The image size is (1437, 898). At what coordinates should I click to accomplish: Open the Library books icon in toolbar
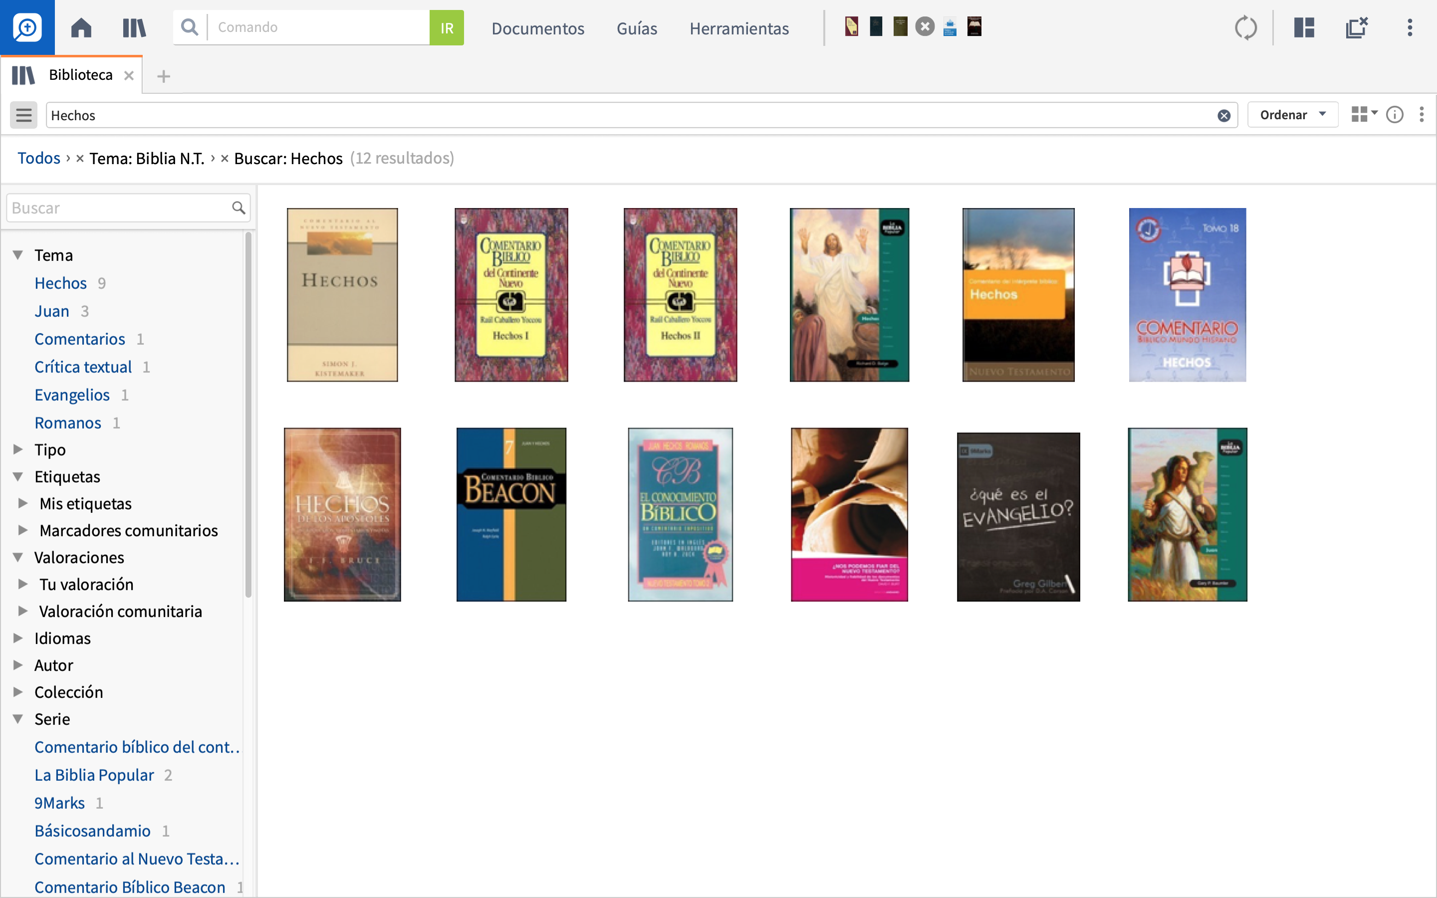point(134,27)
